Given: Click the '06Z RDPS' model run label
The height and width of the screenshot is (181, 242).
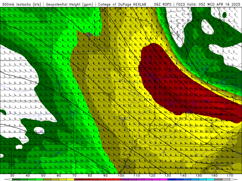Looking at the screenshot, I should click(x=163, y=4).
